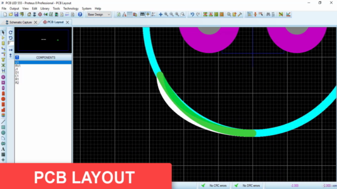Select U1 in components list
337x189 pixels.
pos(43,62)
